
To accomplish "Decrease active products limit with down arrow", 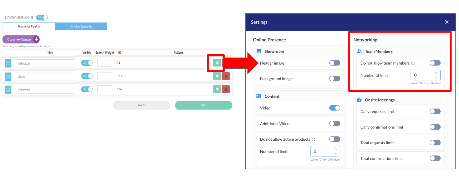I will [x=336, y=154].
